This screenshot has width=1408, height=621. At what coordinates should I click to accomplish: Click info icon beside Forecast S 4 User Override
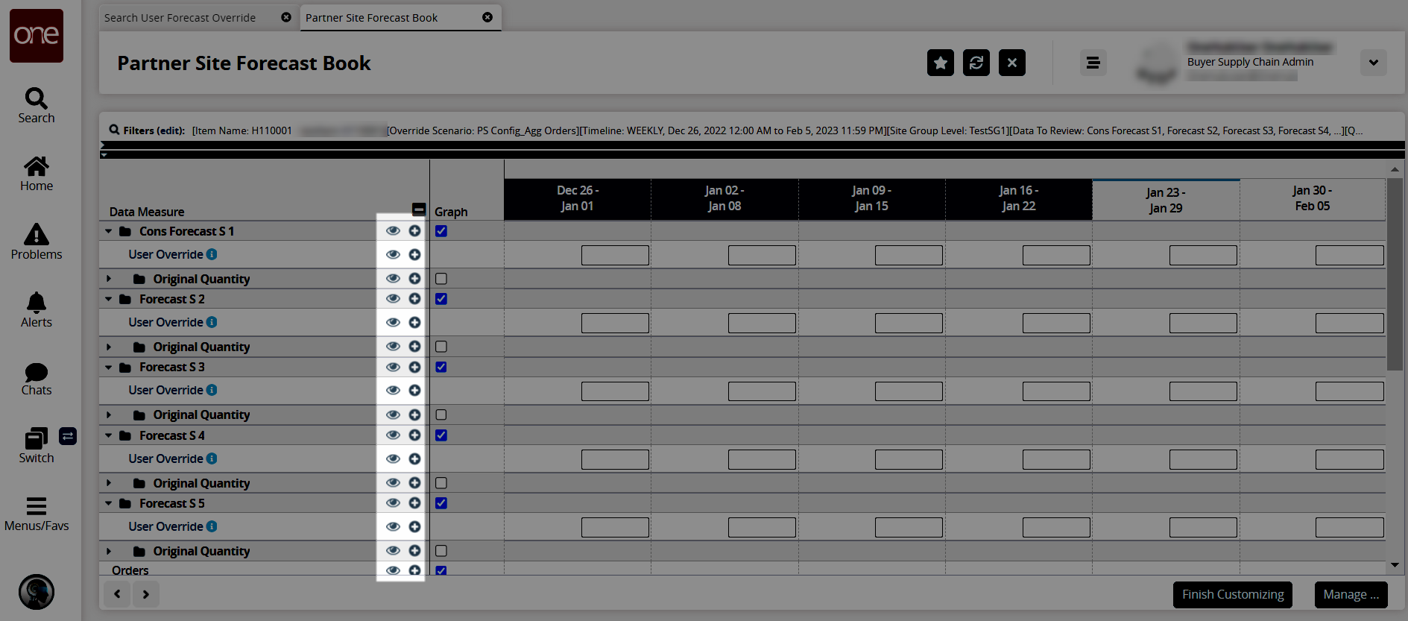pos(212,458)
